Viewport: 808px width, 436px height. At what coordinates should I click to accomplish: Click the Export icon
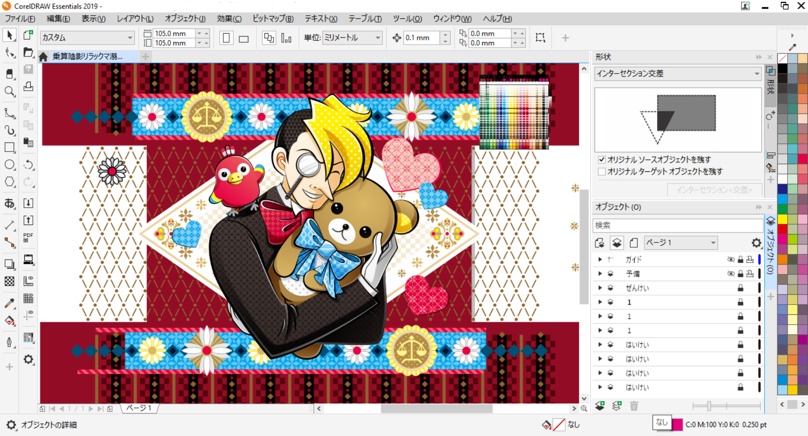tap(29, 220)
